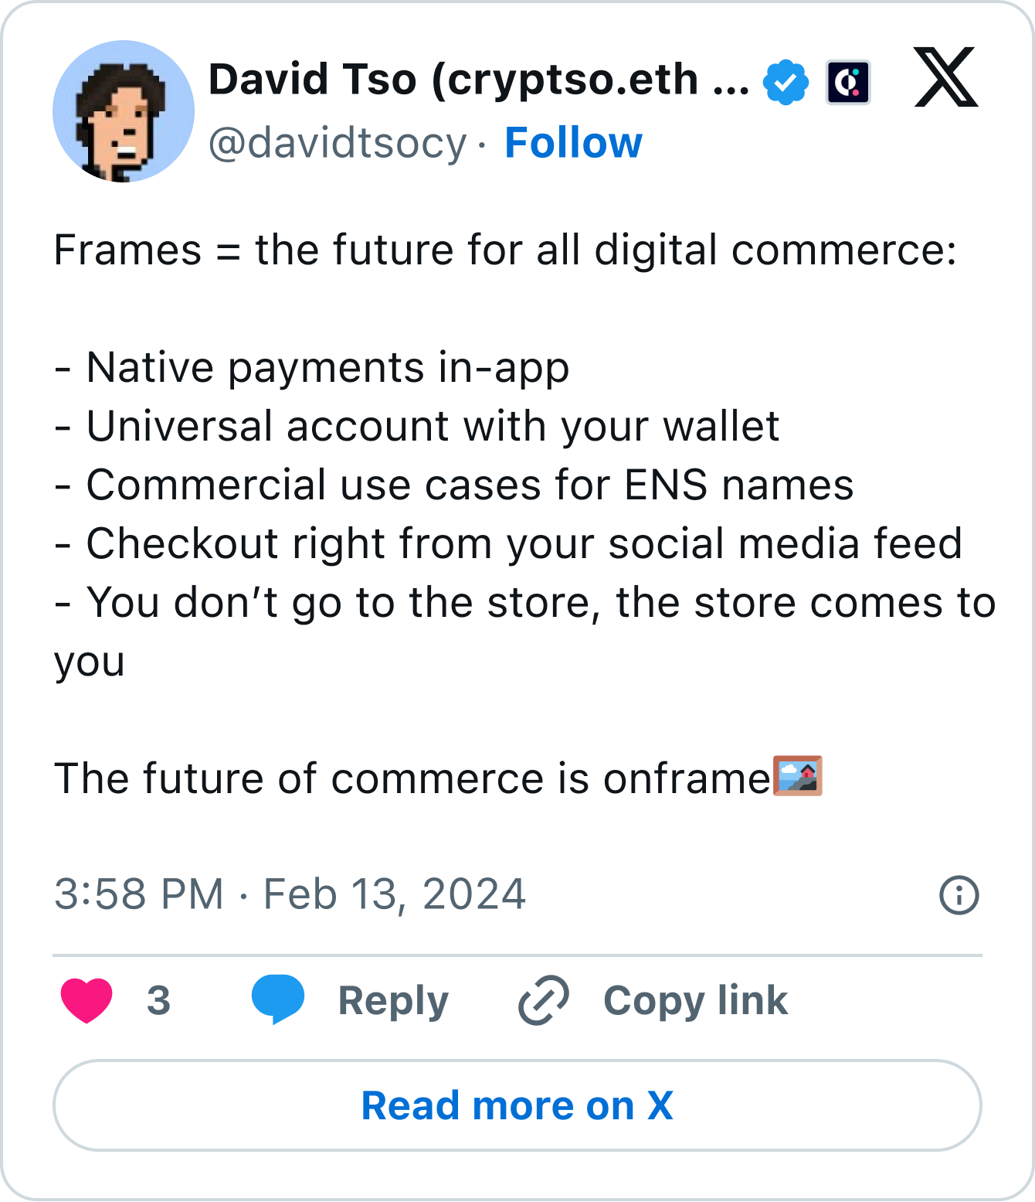
Task: Click the line "Frames = the future for all digital commerce:"
Action: coord(505,250)
